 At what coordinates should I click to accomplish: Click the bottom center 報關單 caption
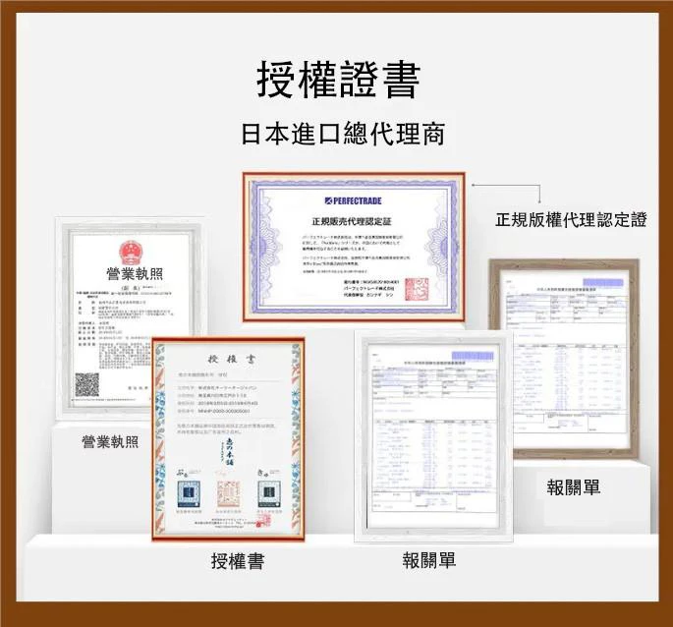click(428, 560)
